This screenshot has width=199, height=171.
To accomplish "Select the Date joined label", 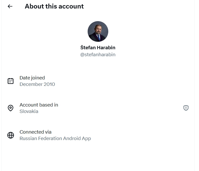I will (x=32, y=78).
